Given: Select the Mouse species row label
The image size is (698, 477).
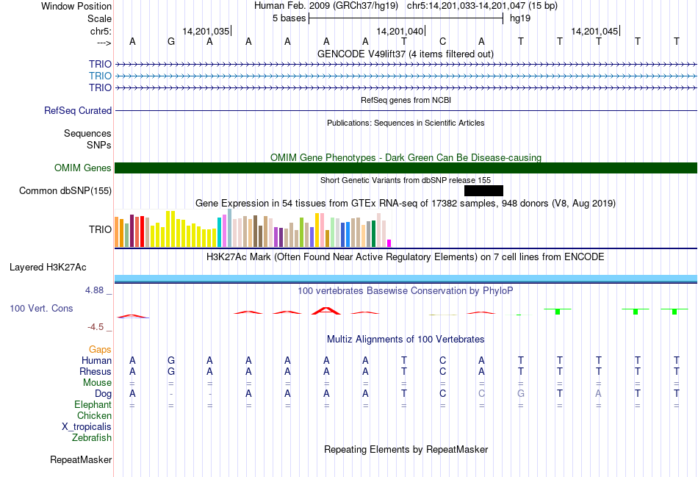Looking at the screenshot, I should tap(97, 383).
